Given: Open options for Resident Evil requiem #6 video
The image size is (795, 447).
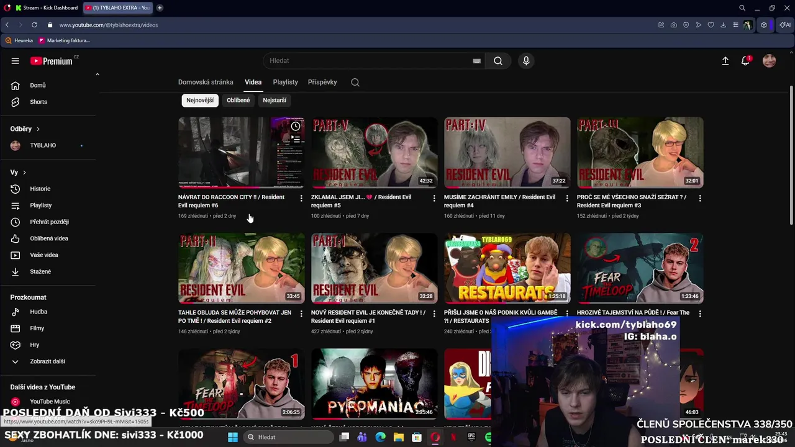Looking at the screenshot, I should [301, 198].
